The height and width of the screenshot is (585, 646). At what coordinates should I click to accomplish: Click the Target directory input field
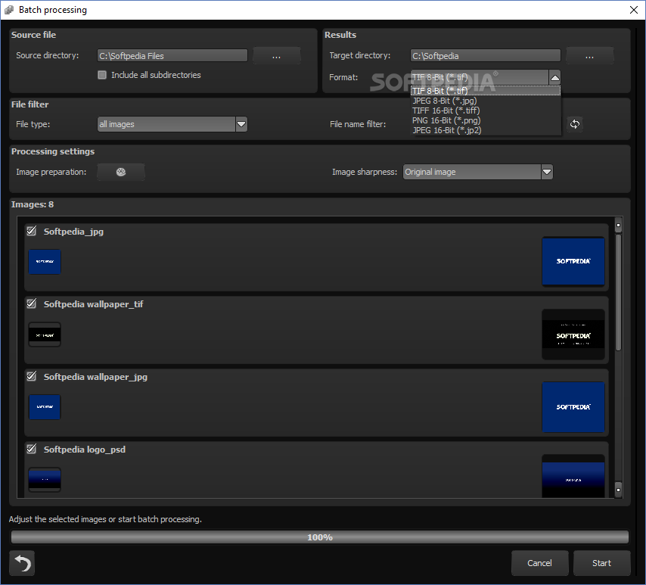pos(486,56)
